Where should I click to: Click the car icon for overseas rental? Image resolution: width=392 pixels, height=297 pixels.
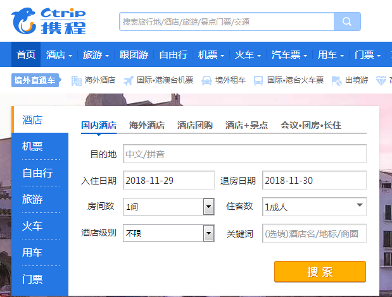tap(206, 80)
